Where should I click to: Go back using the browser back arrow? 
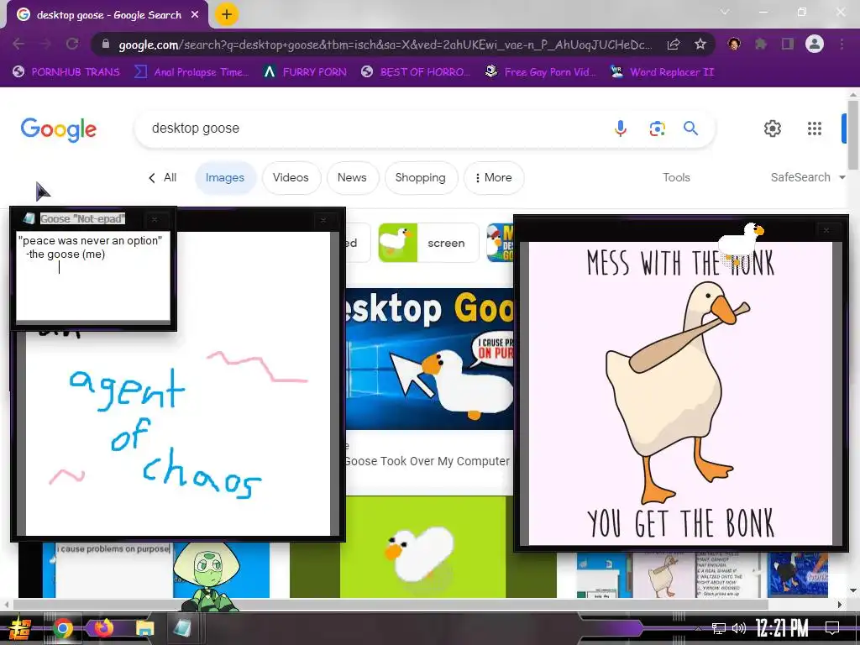pyautogui.click(x=18, y=44)
